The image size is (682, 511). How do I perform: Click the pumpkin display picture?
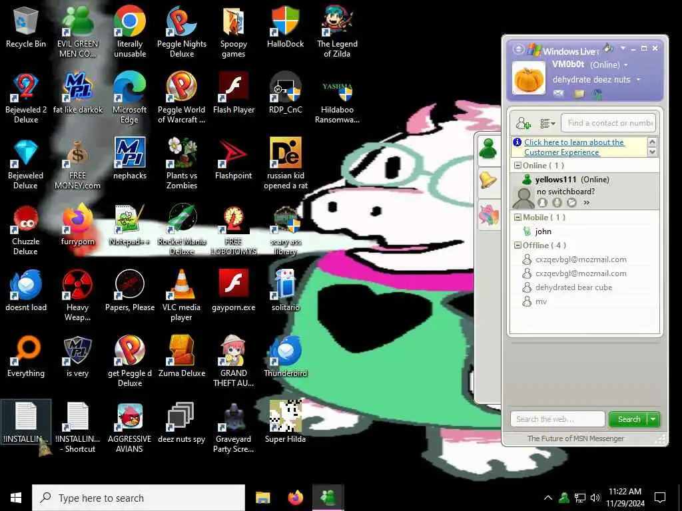click(528, 78)
